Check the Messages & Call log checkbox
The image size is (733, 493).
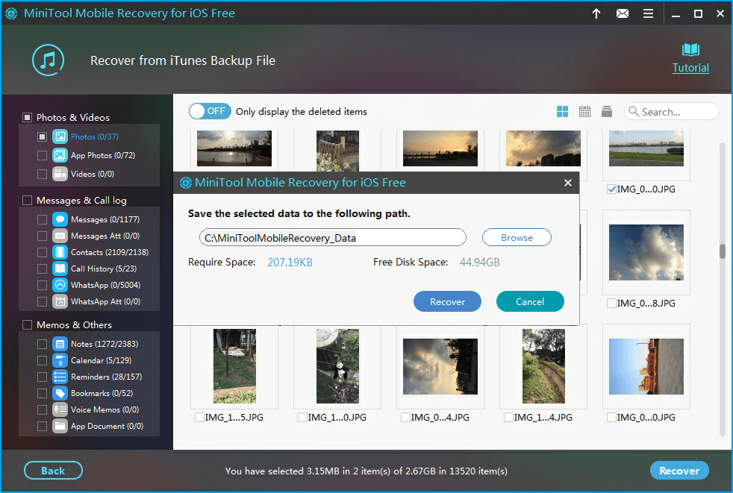coord(27,200)
